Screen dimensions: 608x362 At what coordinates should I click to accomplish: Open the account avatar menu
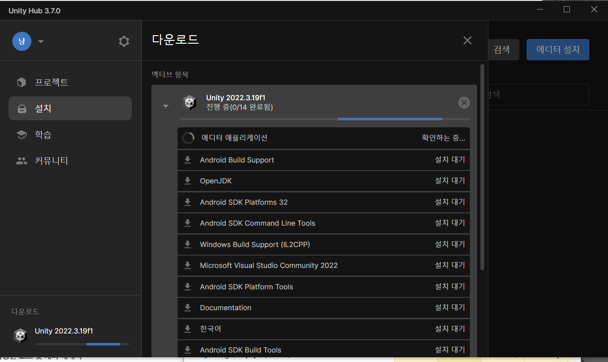click(22, 41)
